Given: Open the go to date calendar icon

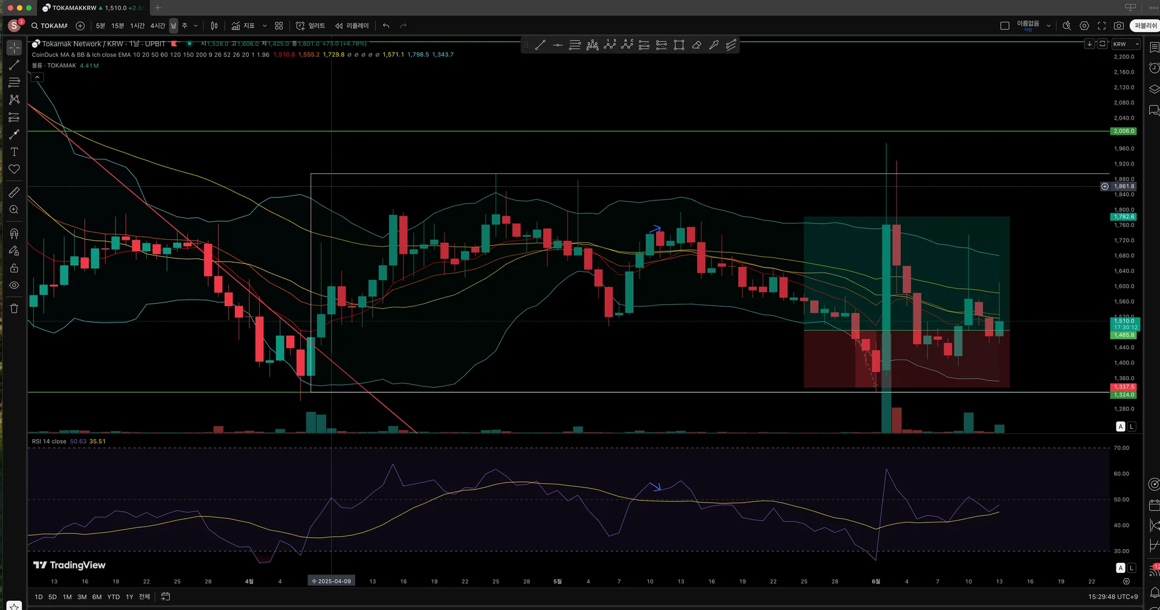Looking at the screenshot, I should click(x=166, y=597).
